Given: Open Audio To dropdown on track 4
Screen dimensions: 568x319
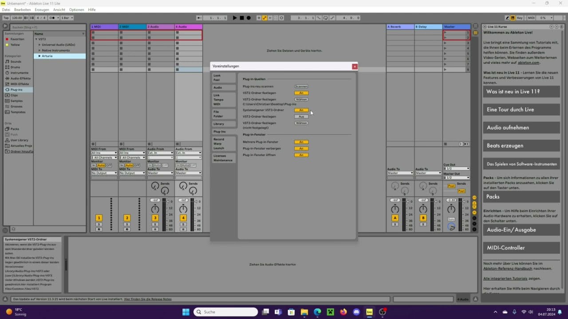Looking at the screenshot, I should point(188,173).
